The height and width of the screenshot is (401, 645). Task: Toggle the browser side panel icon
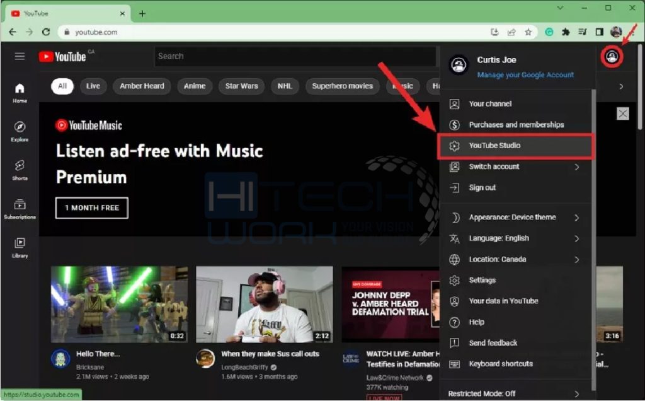600,32
